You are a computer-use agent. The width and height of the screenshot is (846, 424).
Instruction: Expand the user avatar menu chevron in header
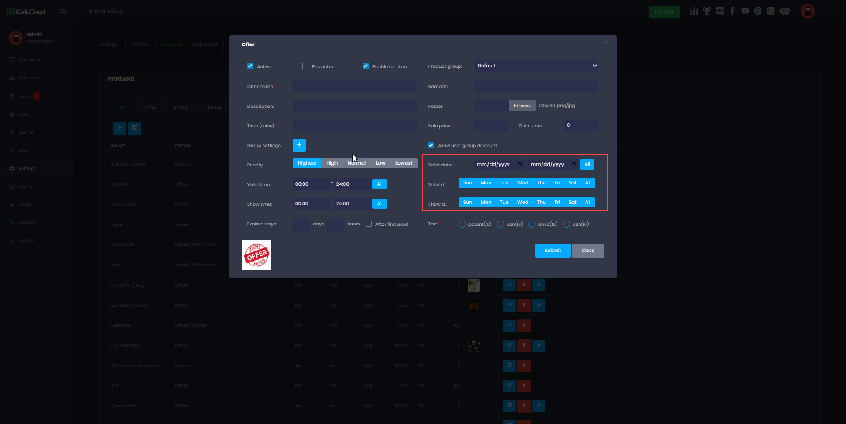(820, 11)
